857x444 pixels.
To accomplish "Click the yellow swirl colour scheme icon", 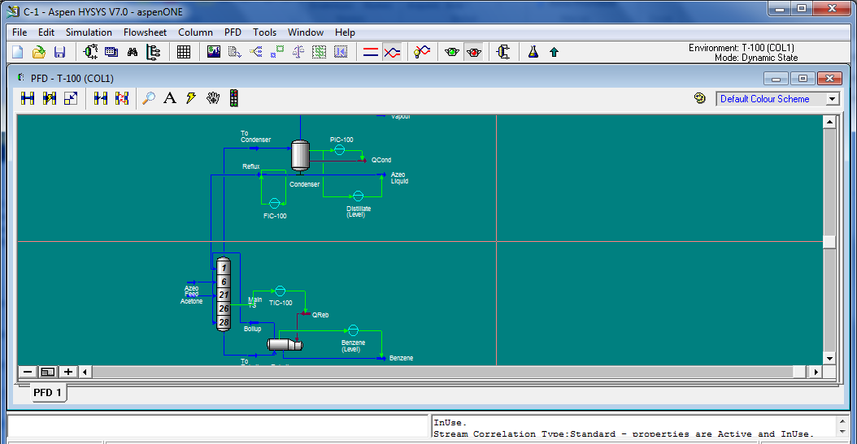I will 699,98.
